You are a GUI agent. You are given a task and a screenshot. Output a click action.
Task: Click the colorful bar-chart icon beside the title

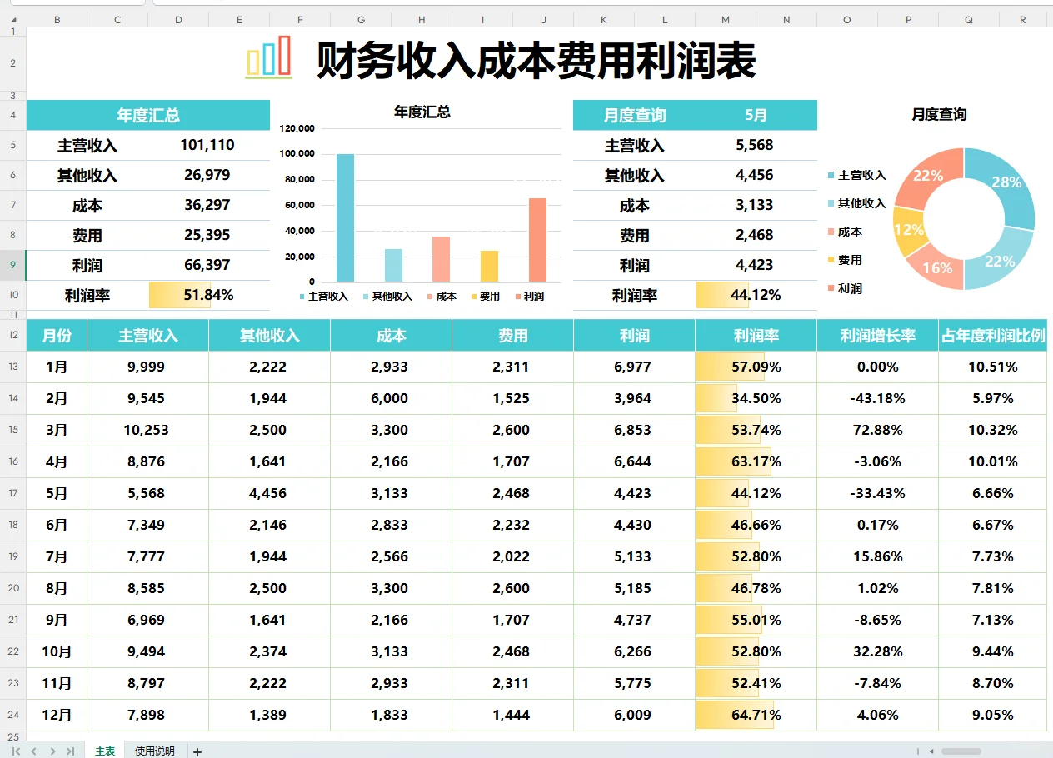[267, 57]
